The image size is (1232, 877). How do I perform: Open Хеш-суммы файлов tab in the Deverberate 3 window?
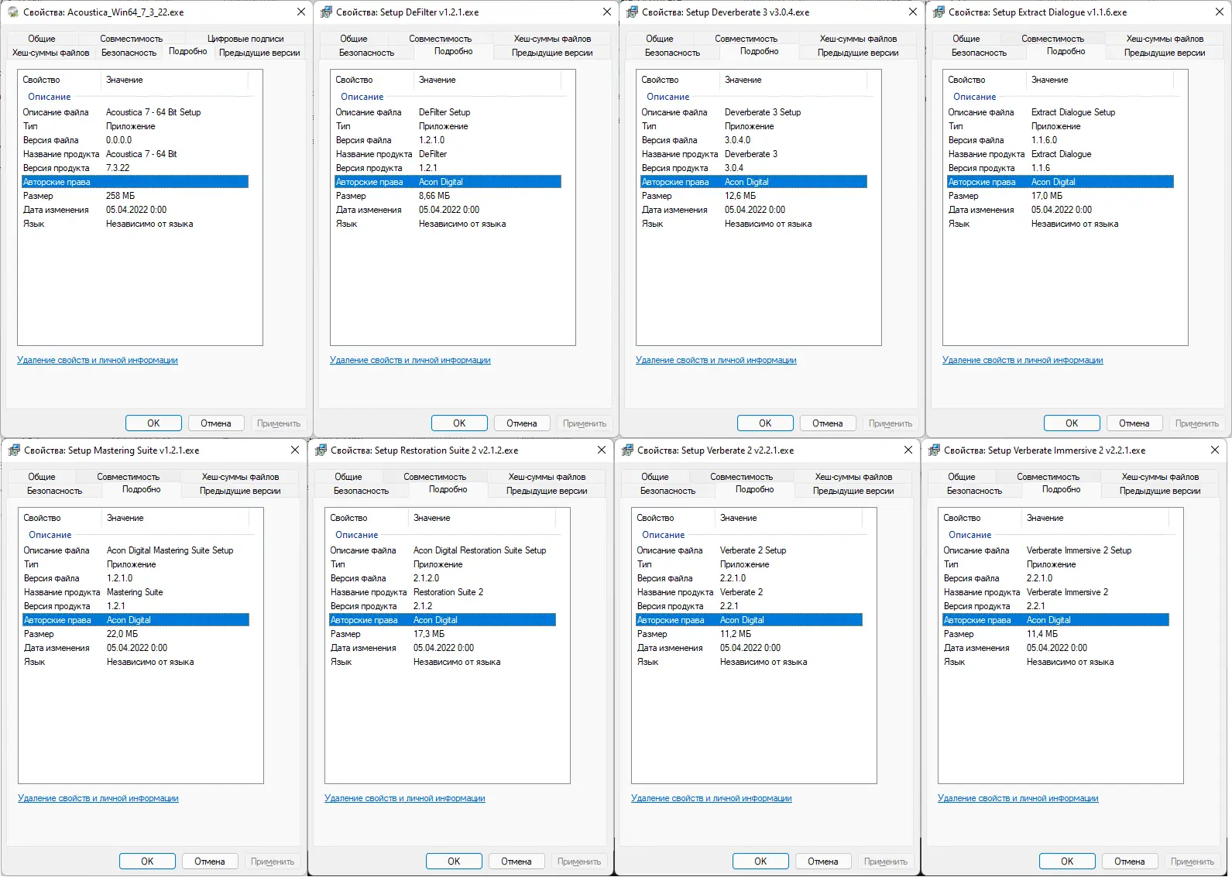click(858, 39)
